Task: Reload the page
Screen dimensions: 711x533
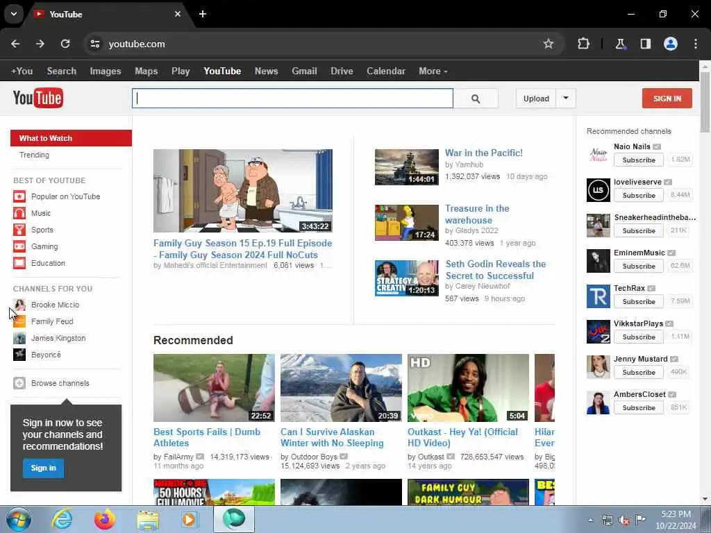Action: 65,44
